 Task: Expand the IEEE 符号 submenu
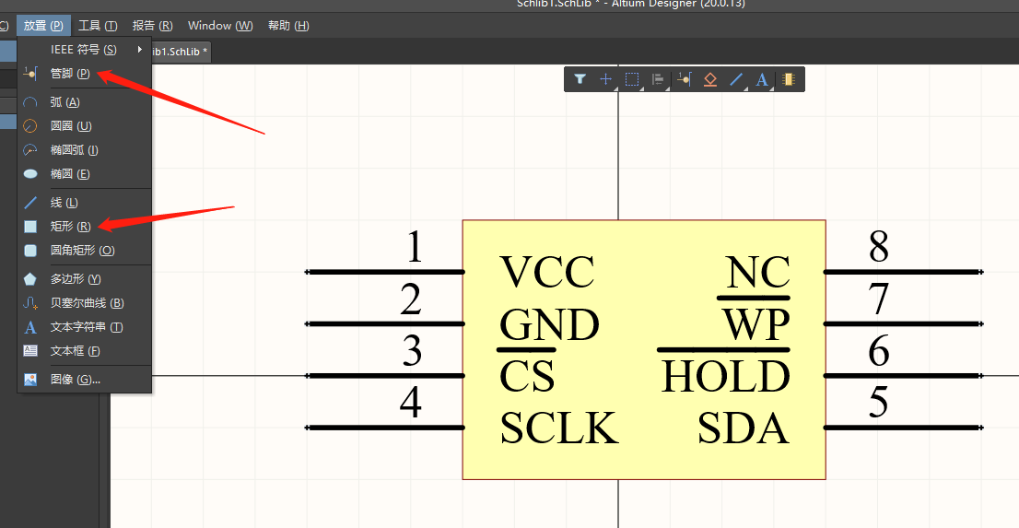pos(85,50)
